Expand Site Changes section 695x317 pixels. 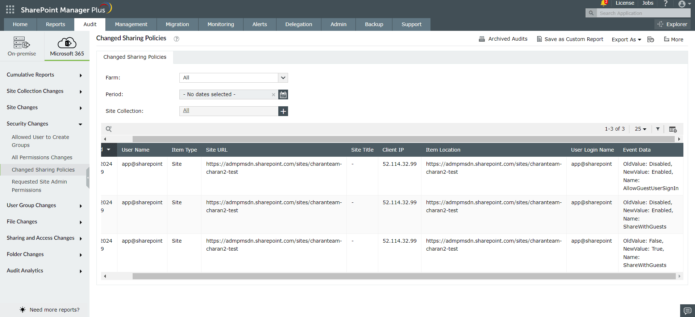tap(45, 107)
